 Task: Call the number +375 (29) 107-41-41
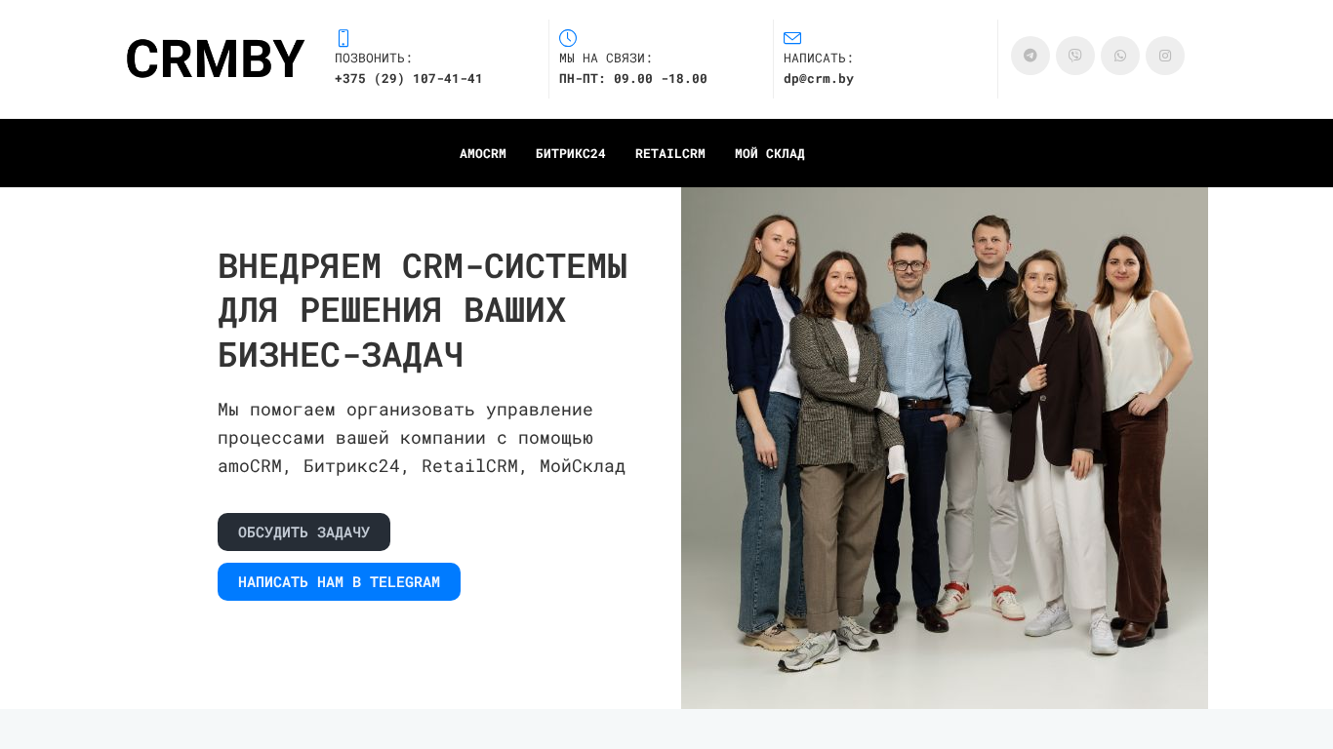[x=409, y=79]
